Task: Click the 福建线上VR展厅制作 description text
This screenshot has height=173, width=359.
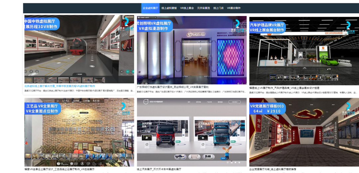Action: click(303, 92)
